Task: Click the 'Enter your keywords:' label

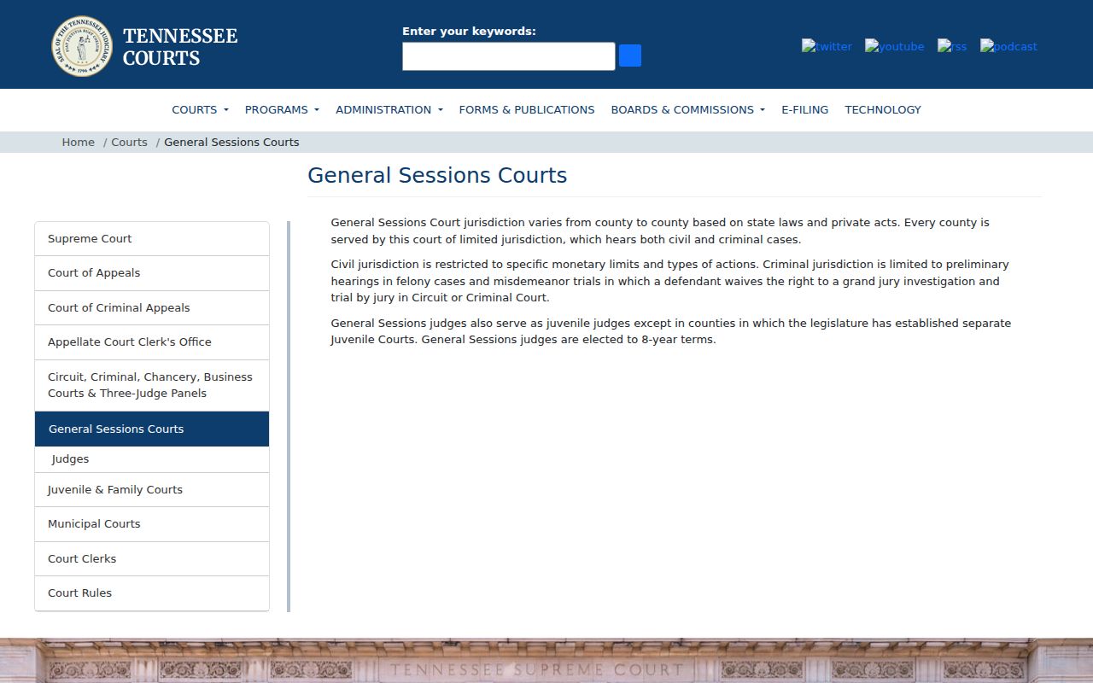Action: [x=469, y=32]
